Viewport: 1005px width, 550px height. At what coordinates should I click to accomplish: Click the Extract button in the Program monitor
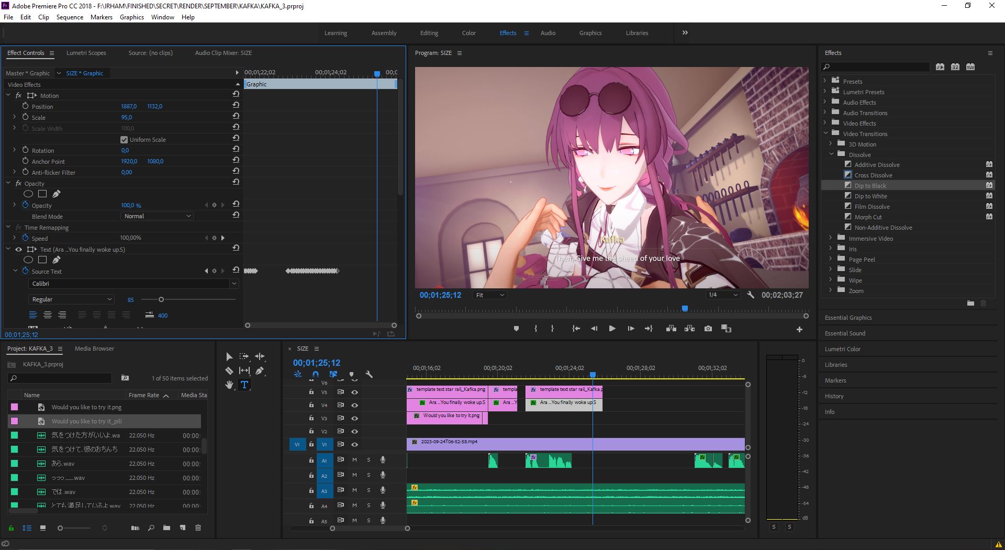coord(689,329)
